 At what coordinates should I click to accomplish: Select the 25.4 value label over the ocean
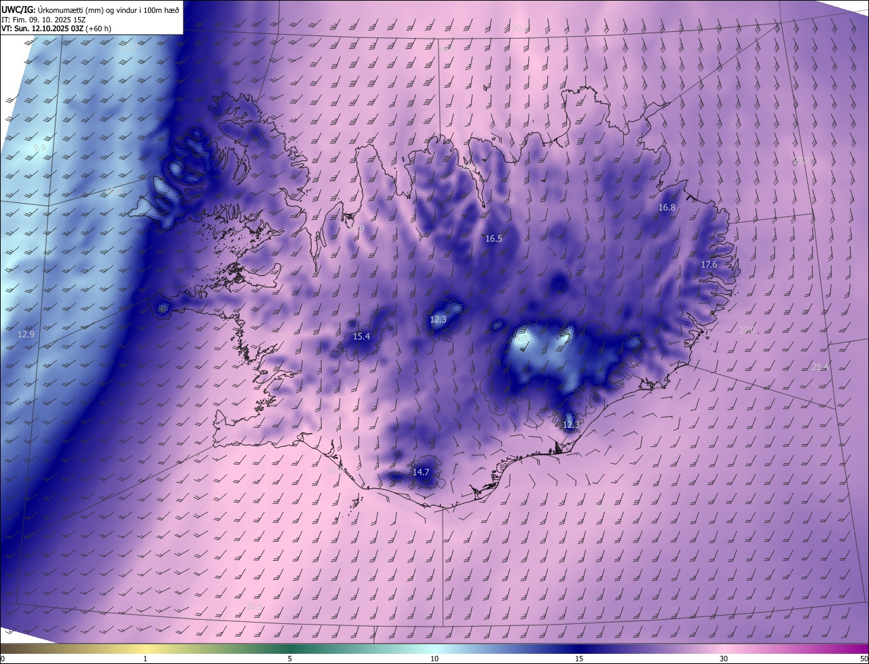[820, 367]
